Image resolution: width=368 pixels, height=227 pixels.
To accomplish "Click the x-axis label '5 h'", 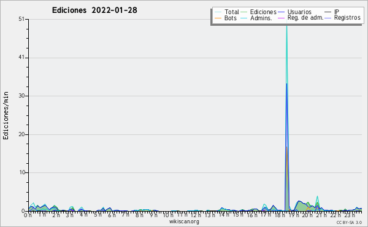I will click(x=98, y=215).
